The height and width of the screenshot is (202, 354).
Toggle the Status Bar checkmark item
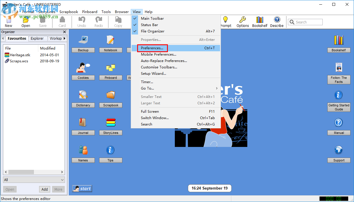tap(176, 25)
